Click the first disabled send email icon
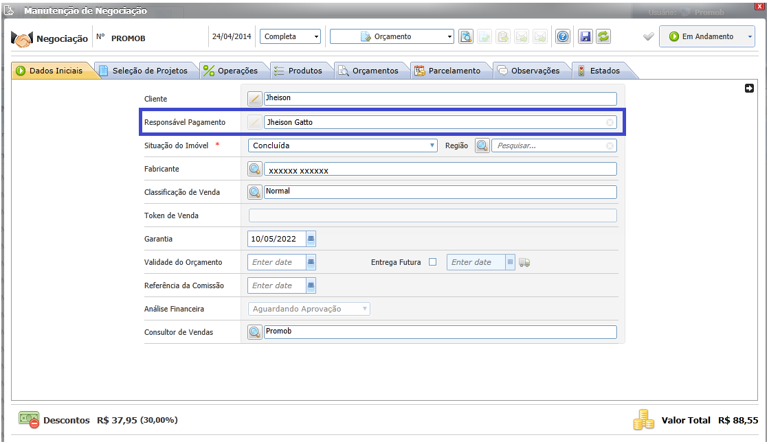769x444 pixels. (x=522, y=37)
